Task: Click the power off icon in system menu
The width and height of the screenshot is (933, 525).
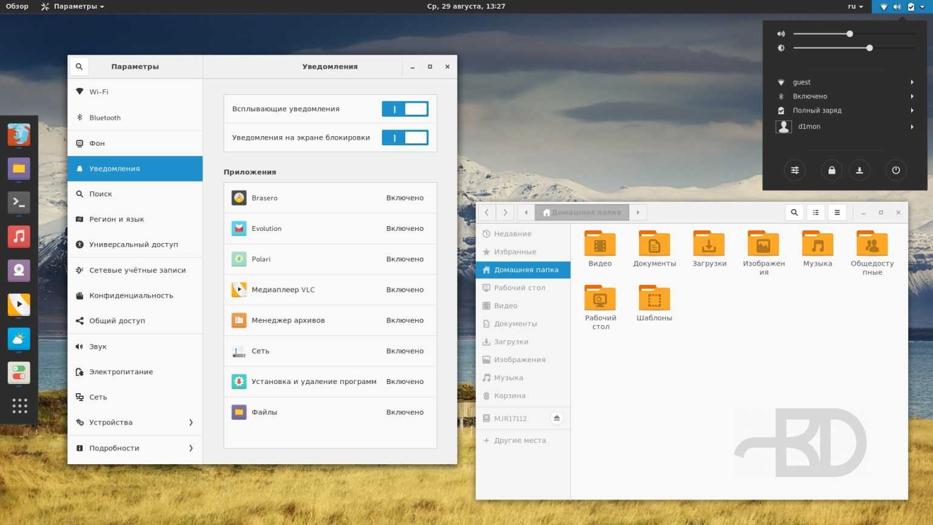Action: [x=895, y=170]
